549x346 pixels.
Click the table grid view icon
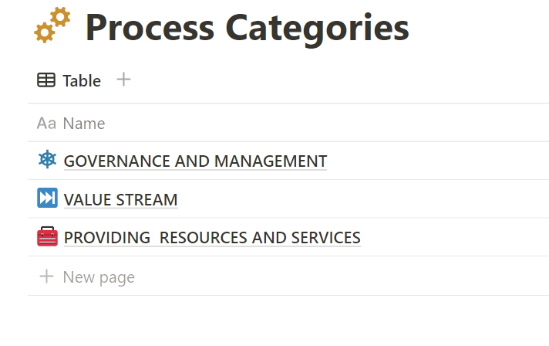46,80
